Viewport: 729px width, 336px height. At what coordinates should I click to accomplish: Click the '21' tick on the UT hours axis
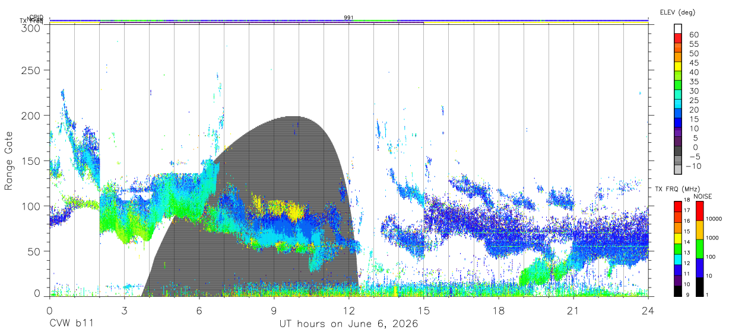click(573, 310)
